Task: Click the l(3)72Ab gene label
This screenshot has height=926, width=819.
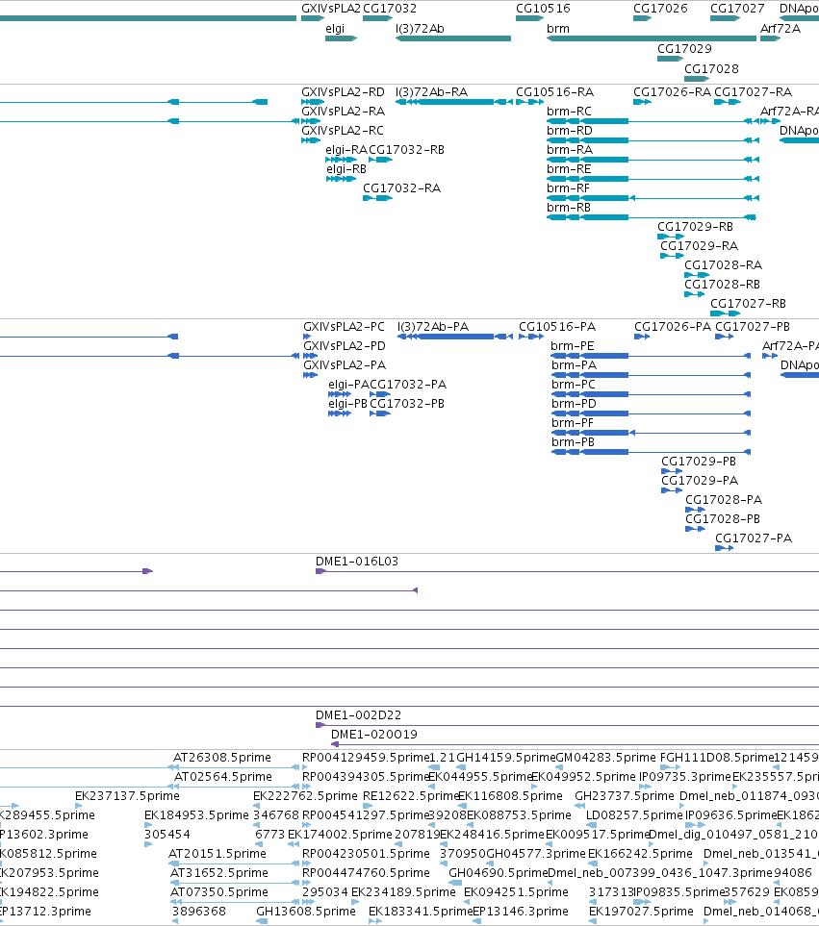Action: tap(420, 29)
